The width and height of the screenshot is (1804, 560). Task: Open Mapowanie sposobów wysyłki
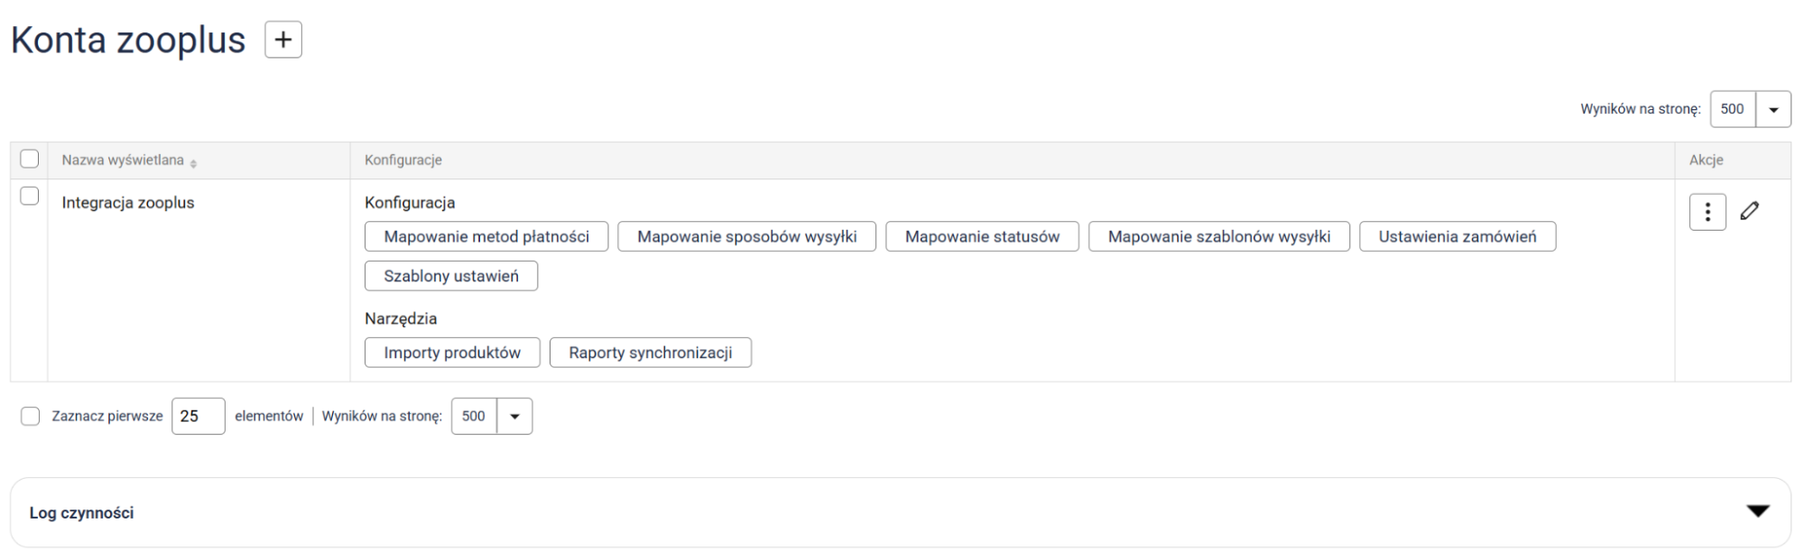746,236
